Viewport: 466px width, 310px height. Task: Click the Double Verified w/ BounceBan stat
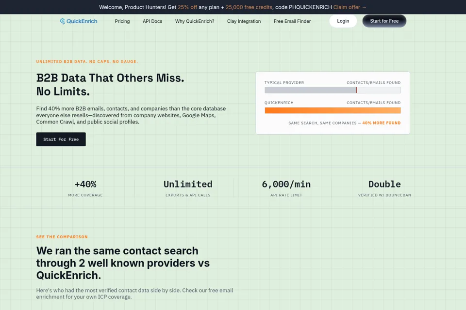click(x=384, y=188)
